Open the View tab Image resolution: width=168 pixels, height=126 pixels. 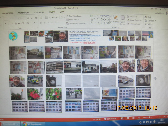tap(62, 12)
